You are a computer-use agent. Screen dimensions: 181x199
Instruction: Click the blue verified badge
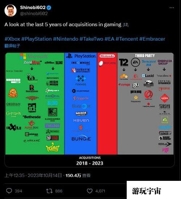[49, 8]
